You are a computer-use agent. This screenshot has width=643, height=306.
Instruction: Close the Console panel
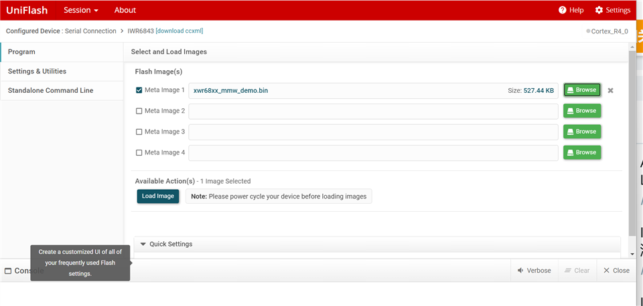pos(616,271)
